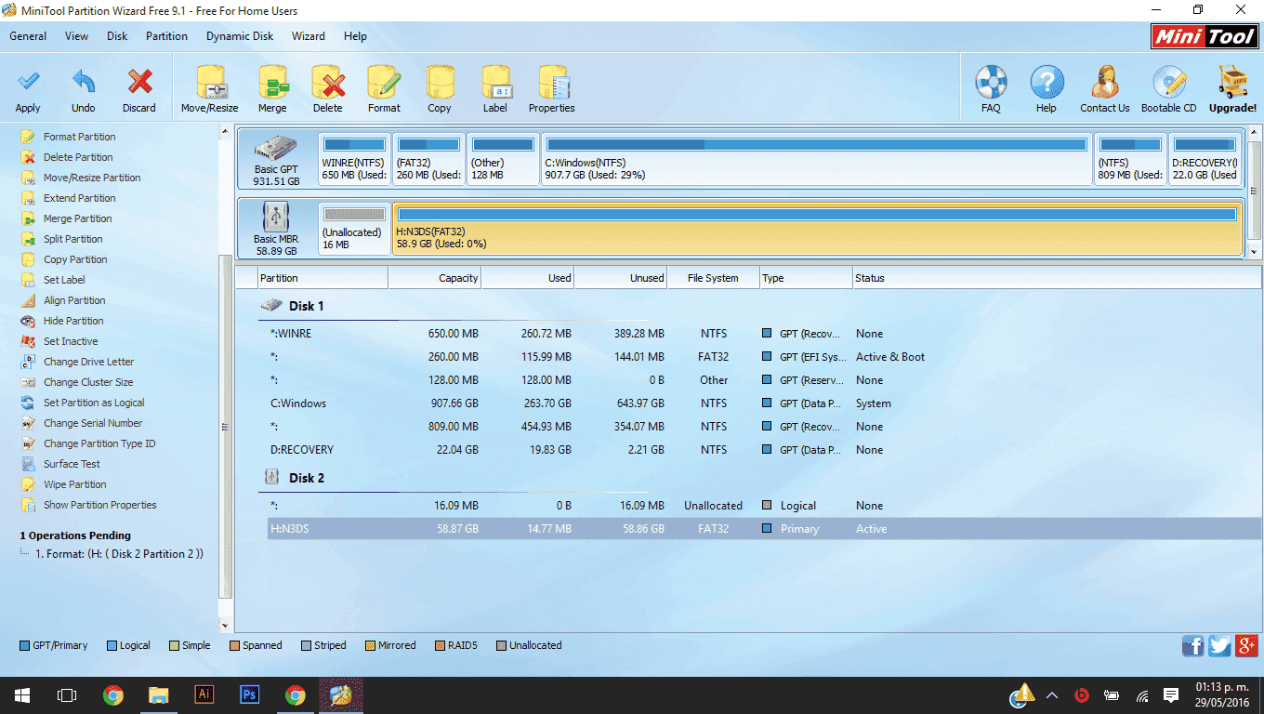This screenshot has width=1264, height=714.
Task: Select pending operation Format H: Disk 2
Action: (x=119, y=554)
